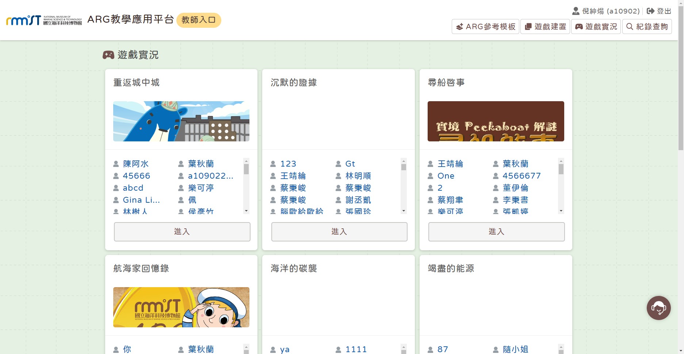Click the down arrow of 重返城中城 player list scrollbar

click(x=246, y=211)
